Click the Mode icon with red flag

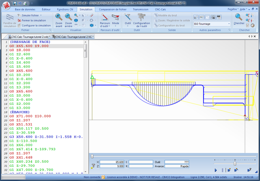tap(115, 17)
